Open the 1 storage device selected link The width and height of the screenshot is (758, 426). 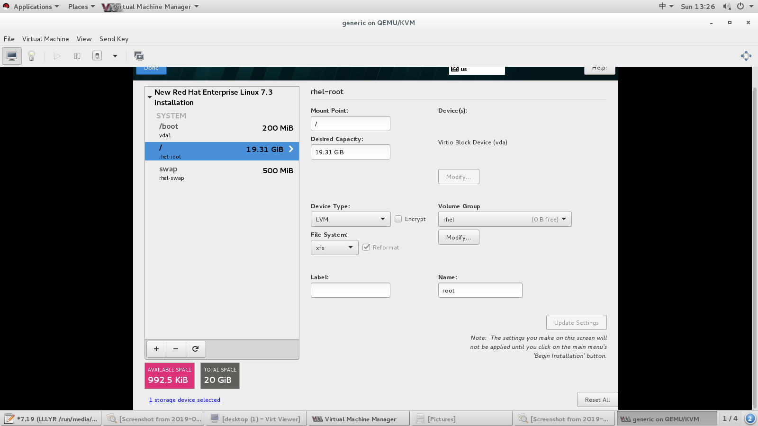[185, 400]
